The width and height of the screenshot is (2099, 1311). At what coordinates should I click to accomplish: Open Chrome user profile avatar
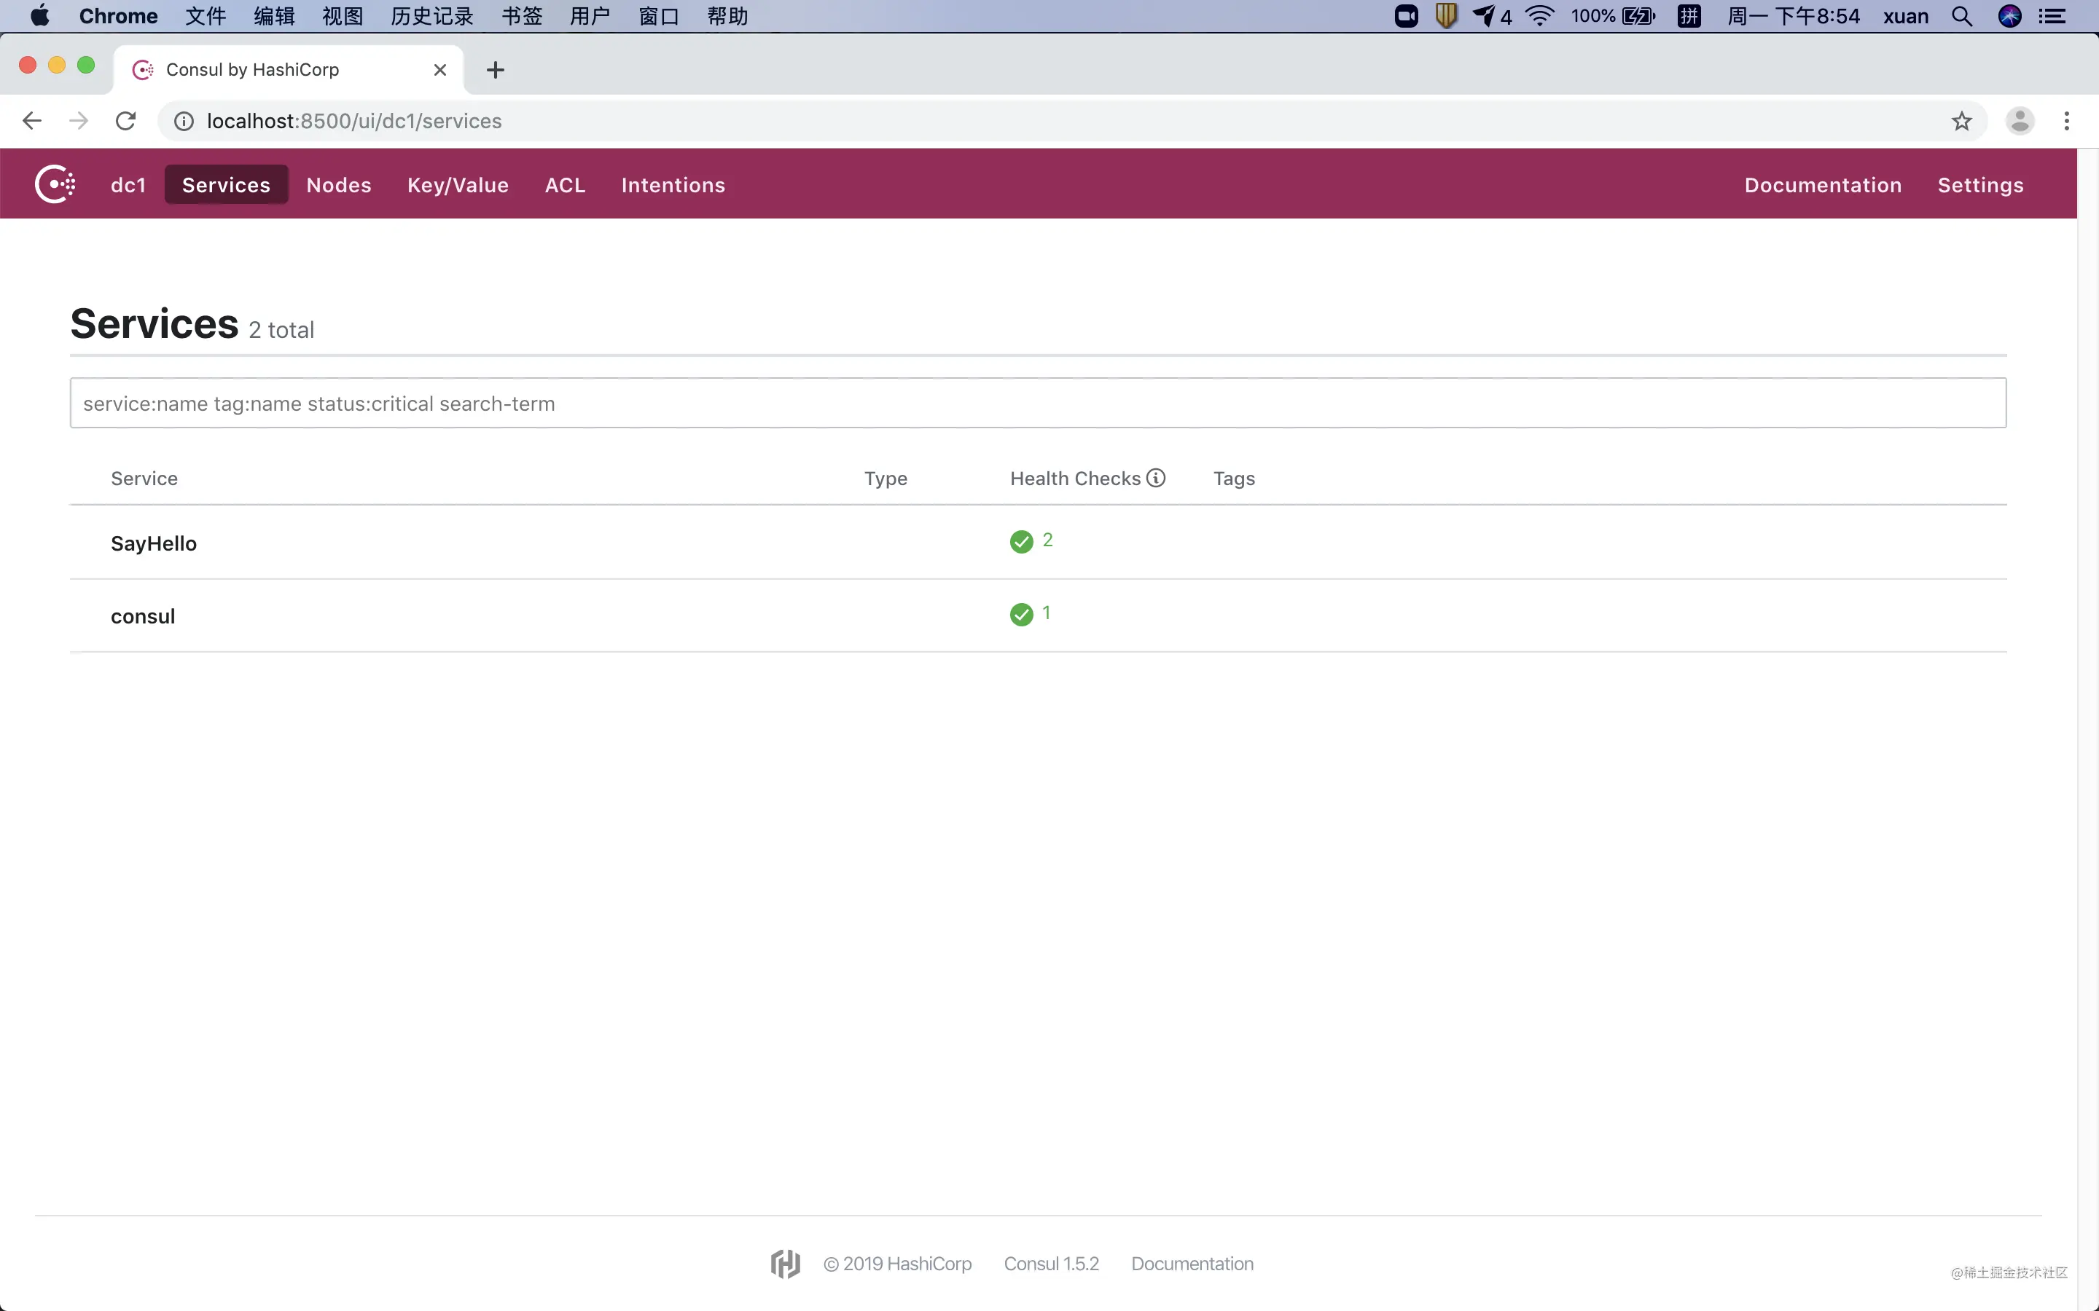pyautogui.click(x=2020, y=120)
